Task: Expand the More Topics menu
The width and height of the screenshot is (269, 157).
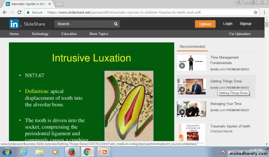Action: coord(99,34)
